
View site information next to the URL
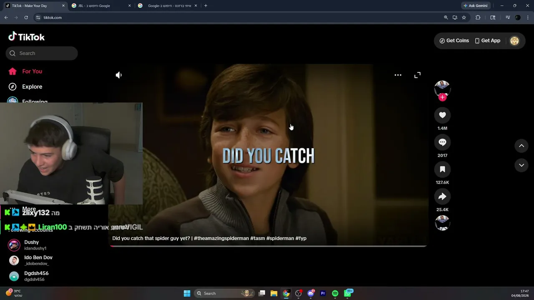[x=38, y=17]
